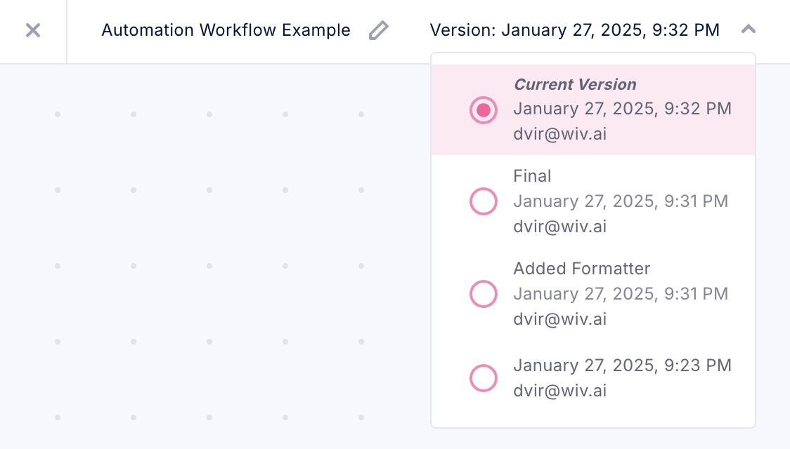Click dvir@wiv.ai under Added Formatter
The height and width of the screenshot is (449, 790).
559,319
